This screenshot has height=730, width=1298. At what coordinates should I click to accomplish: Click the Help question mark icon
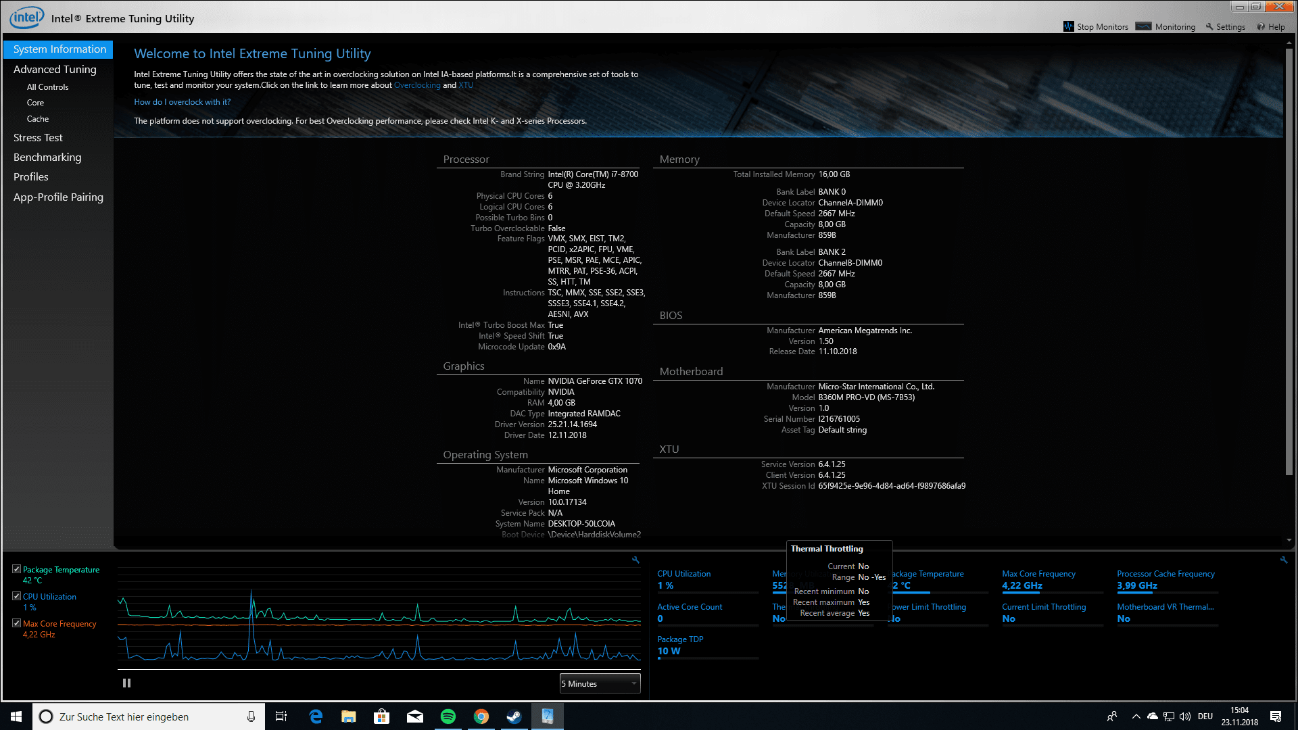tap(1261, 27)
